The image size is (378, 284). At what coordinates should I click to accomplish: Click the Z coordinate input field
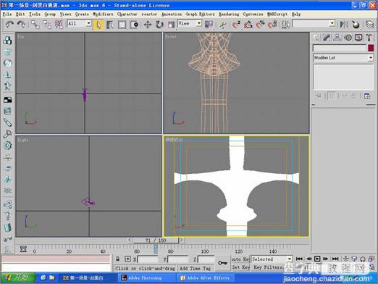click(x=206, y=259)
